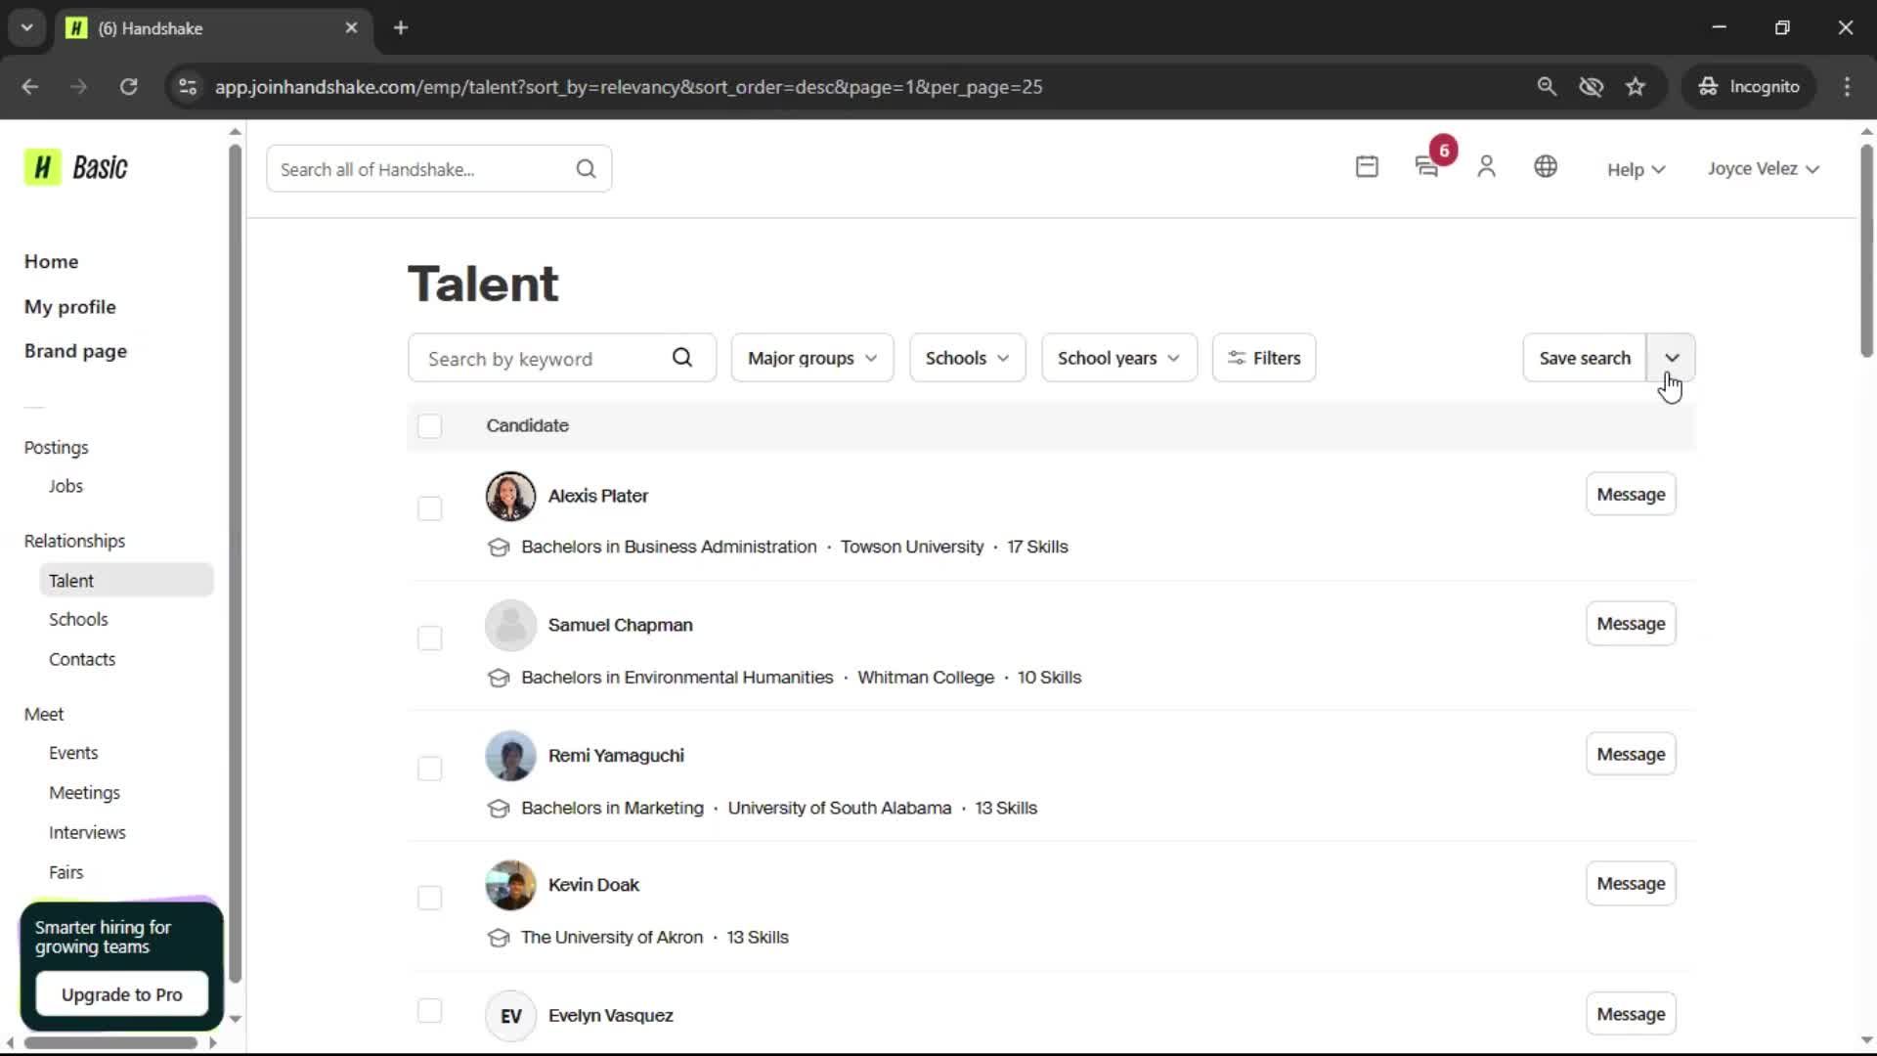1877x1056 pixels.
Task: Click search magnifier in Handshake search bar
Action: click(586, 169)
